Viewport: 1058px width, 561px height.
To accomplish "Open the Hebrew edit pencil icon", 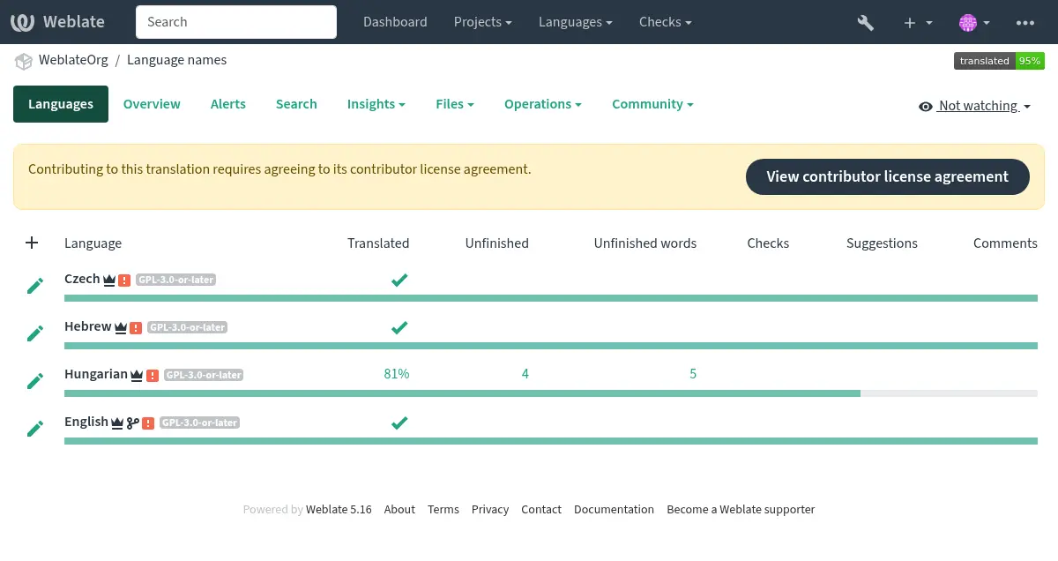I will pos(34,333).
